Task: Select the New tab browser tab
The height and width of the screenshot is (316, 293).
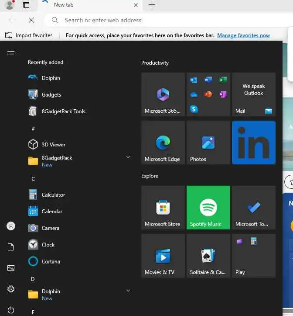Action: 90,5
